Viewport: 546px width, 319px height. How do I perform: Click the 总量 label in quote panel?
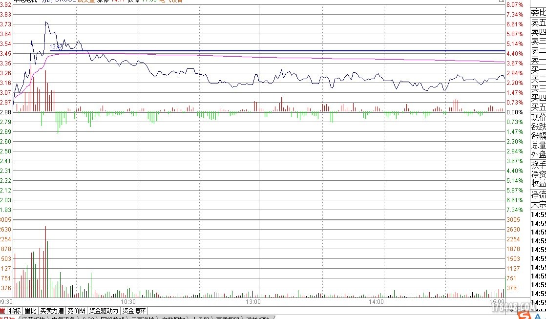pyautogui.click(x=538, y=146)
